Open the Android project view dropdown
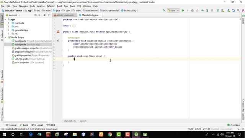This screenshot has width=245, height=138. point(13,15)
